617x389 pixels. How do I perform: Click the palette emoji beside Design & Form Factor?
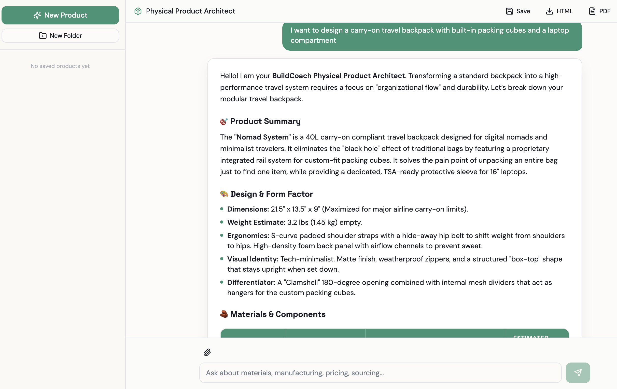coord(224,194)
